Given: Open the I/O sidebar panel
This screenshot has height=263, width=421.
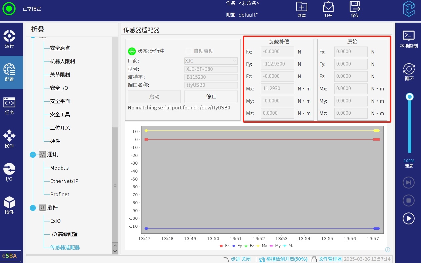Looking at the screenshot, I should [9, 172].
